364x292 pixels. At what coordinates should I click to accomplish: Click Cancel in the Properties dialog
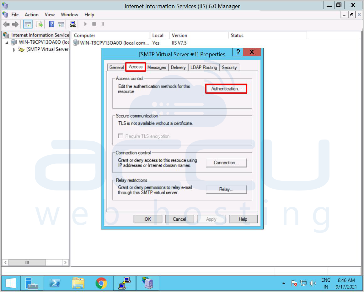click(179, 219)
